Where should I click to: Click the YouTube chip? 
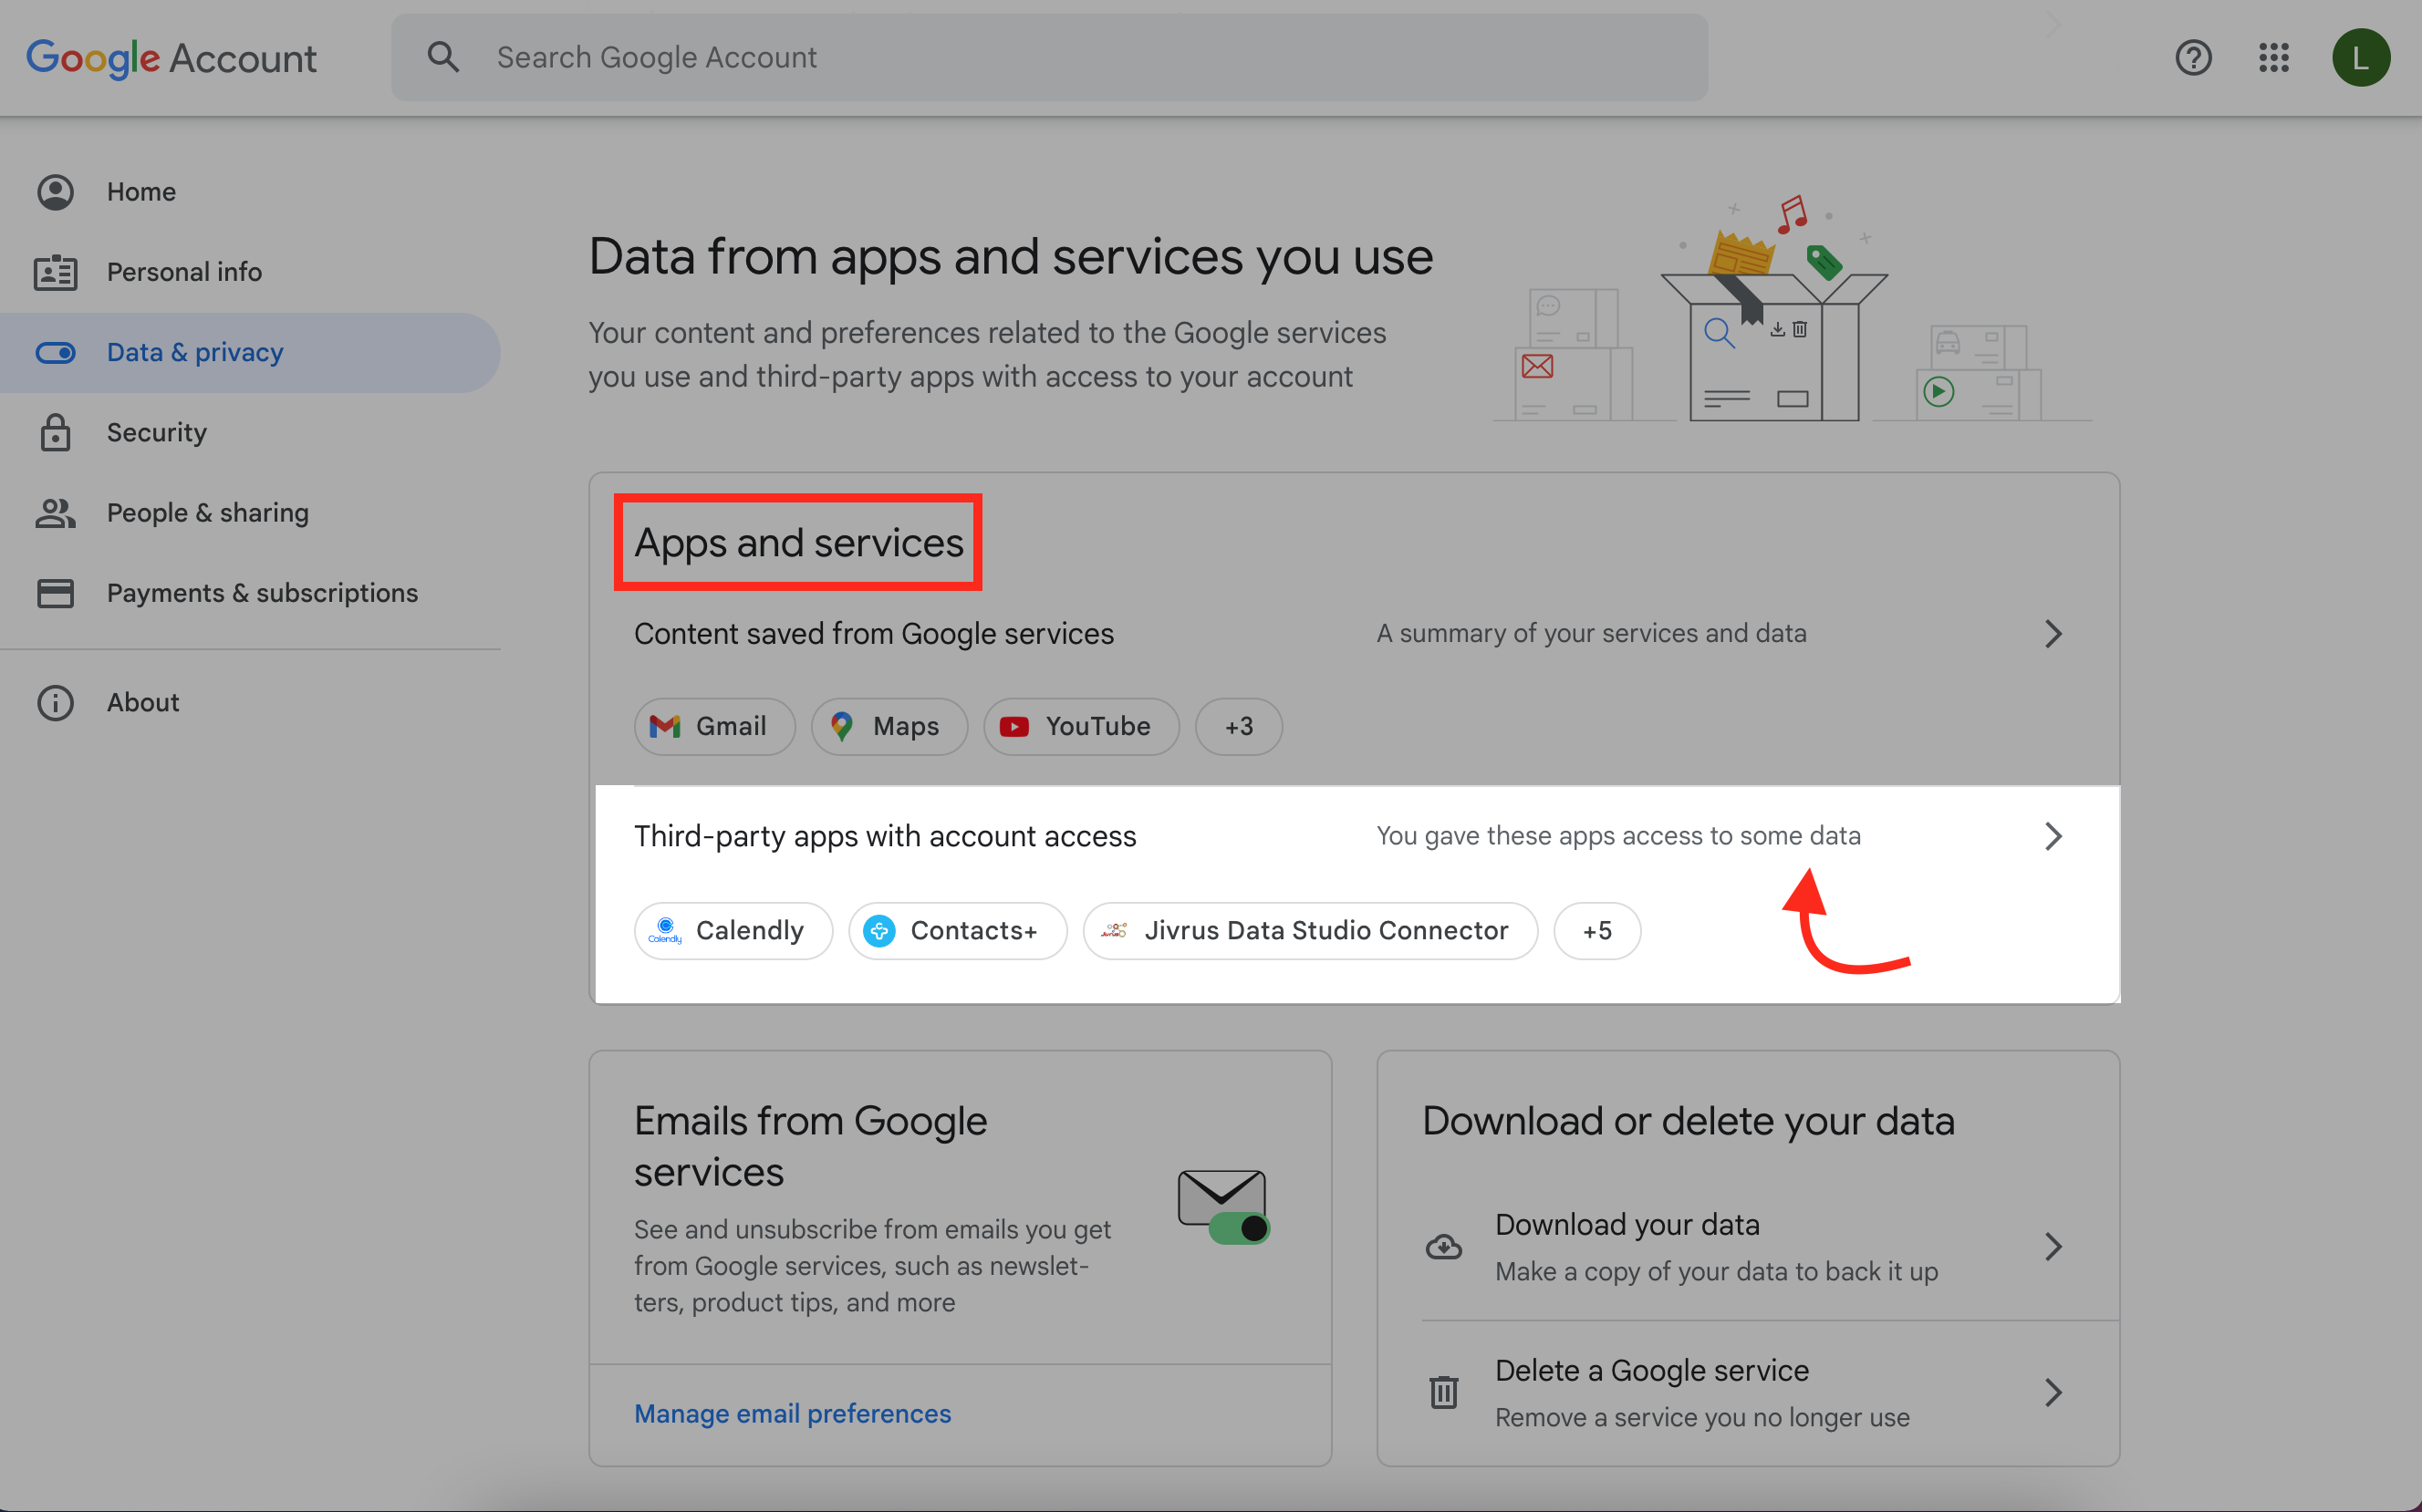click(1081, 726)
